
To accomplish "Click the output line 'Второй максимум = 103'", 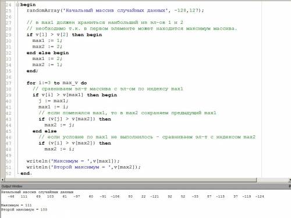I will pyautogui.click(x=24, y=210).
